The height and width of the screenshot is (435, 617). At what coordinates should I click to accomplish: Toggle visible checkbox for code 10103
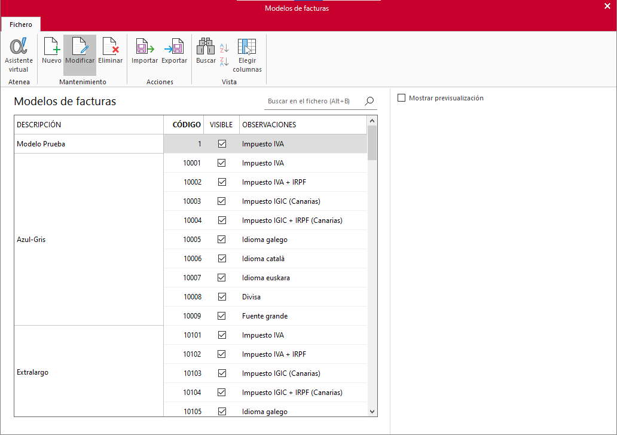tap(222, 373)
